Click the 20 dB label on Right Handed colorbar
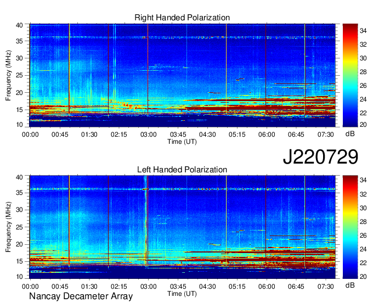Image resolution: width=373 pixels, height=303 pixels. 363,125
